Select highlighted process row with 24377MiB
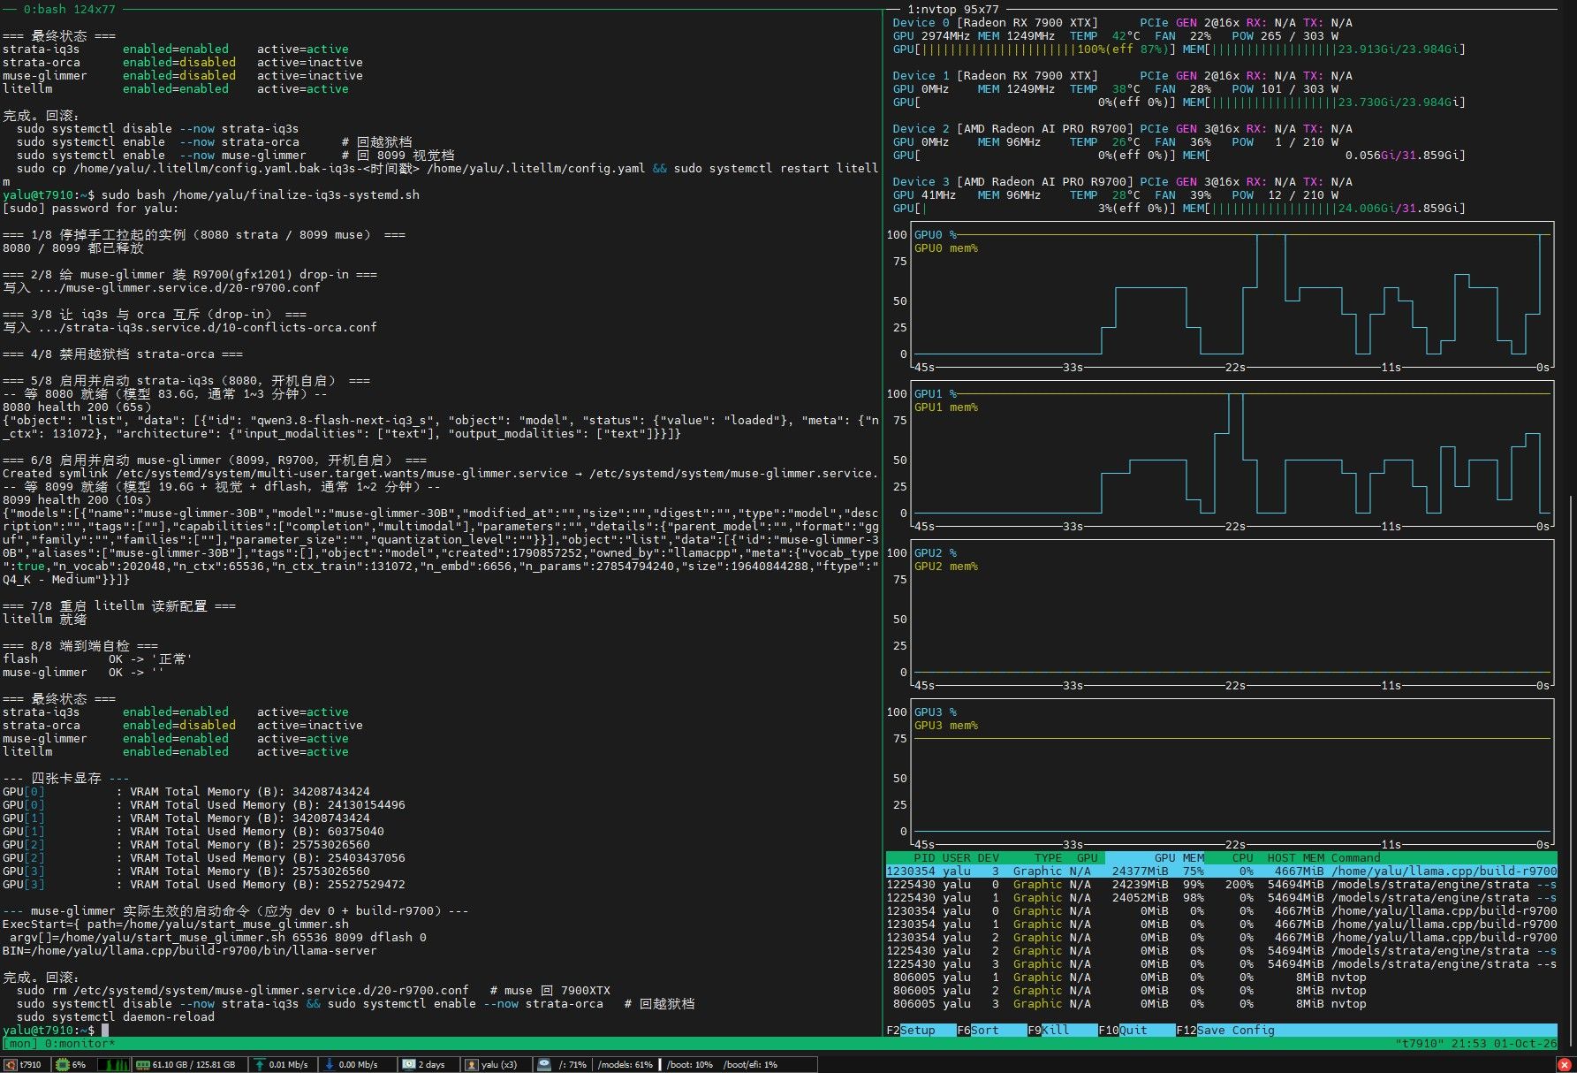The width and height of the screenshot is (1577, 1073). (1222, 871)
